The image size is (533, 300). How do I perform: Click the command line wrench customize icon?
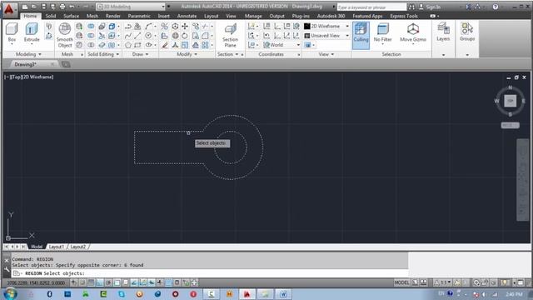pyautogui.click(x=7, y=270)
